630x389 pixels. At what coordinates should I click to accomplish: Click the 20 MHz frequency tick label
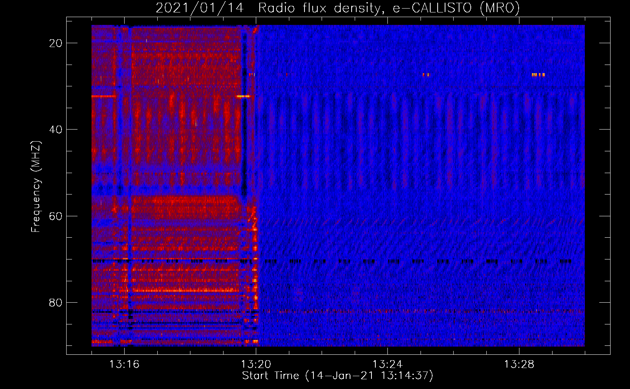(56, 43)
